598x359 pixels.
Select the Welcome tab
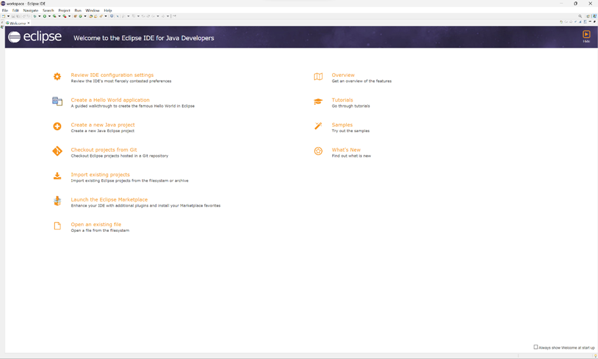(x=18, y=24)
